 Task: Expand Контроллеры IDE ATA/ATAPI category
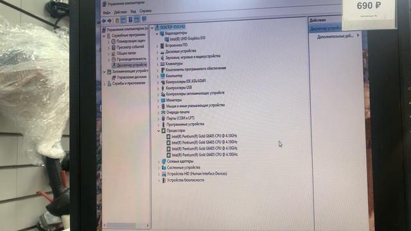click(158, 82)
